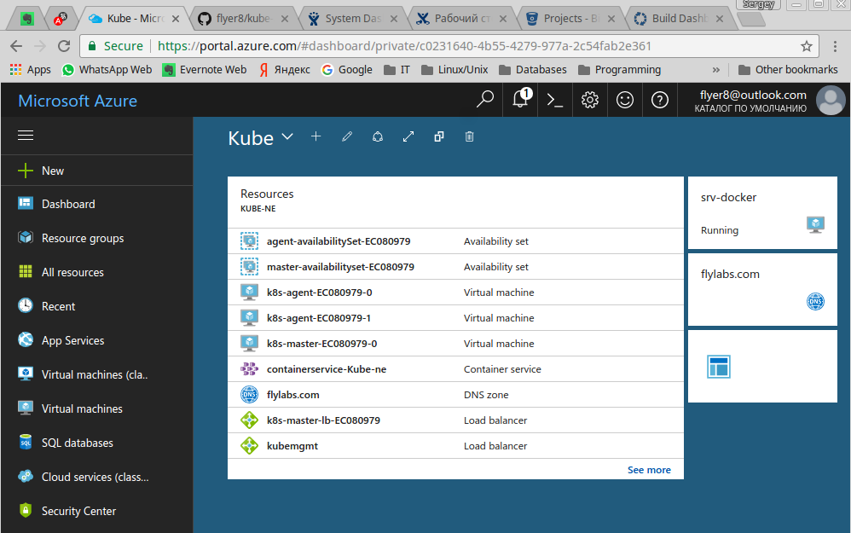Clone the Kube dashboard using the copy icon

pyautogui.click(x=438, y=136)
